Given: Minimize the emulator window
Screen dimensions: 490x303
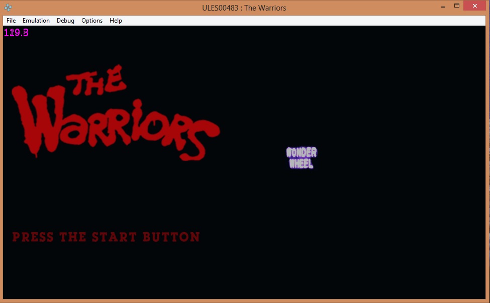Looking at the screenshot, I should (x=443, y=7).
